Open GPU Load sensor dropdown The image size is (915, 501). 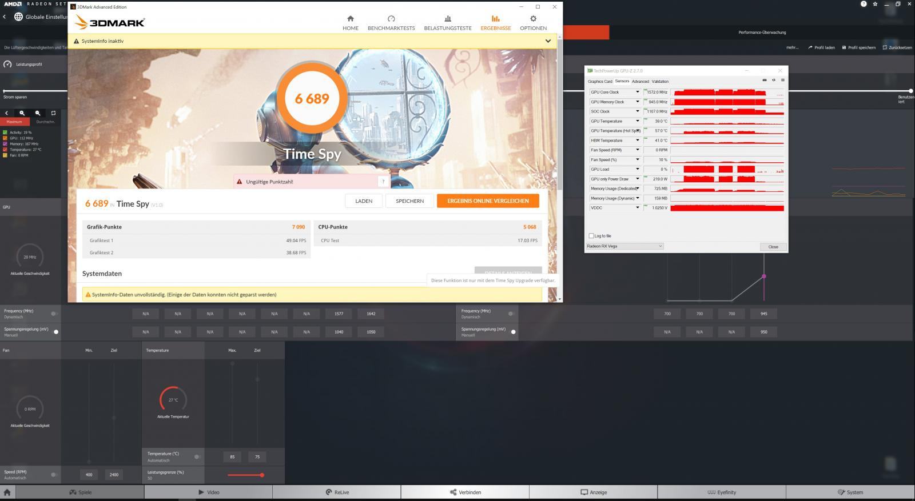[638, 169]
